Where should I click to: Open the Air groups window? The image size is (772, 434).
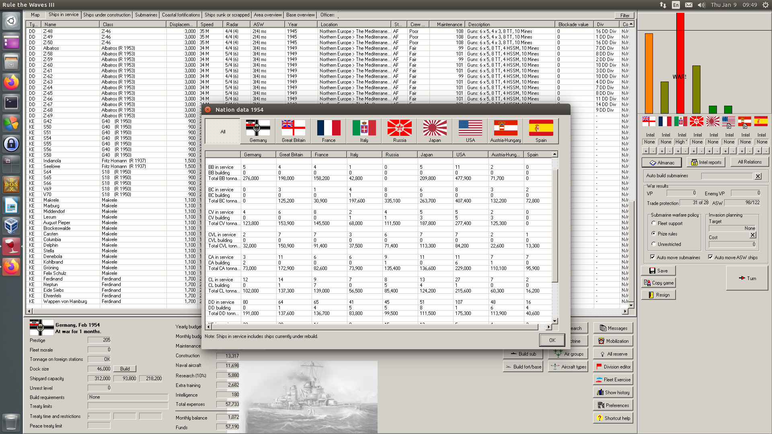pos(568,354)
